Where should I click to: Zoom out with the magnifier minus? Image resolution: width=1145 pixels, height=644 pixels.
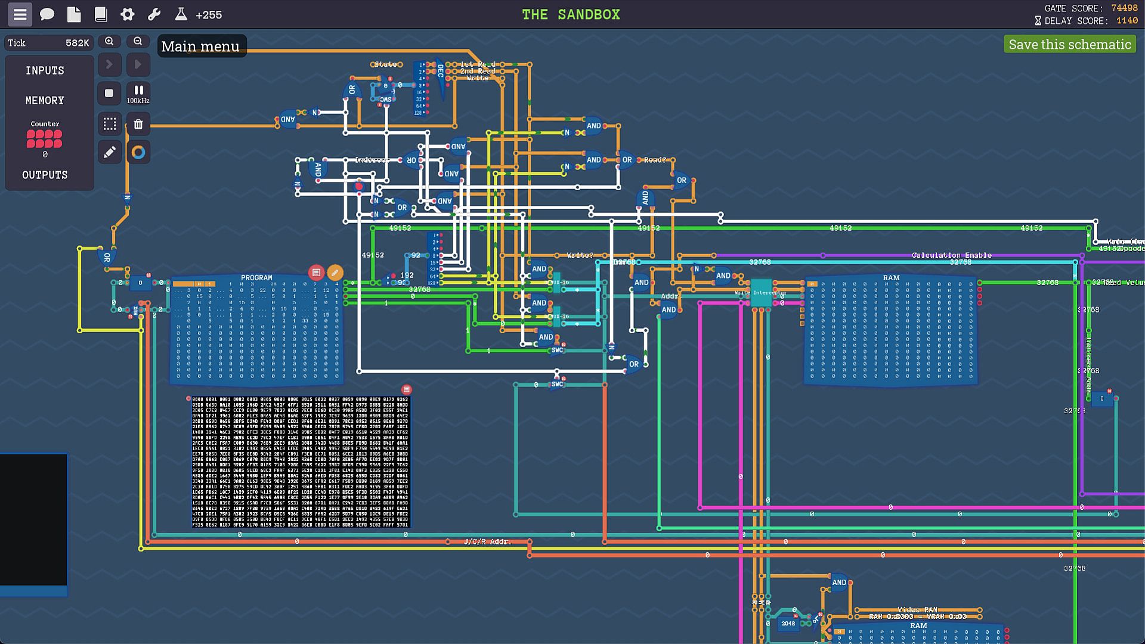(138, 41)
